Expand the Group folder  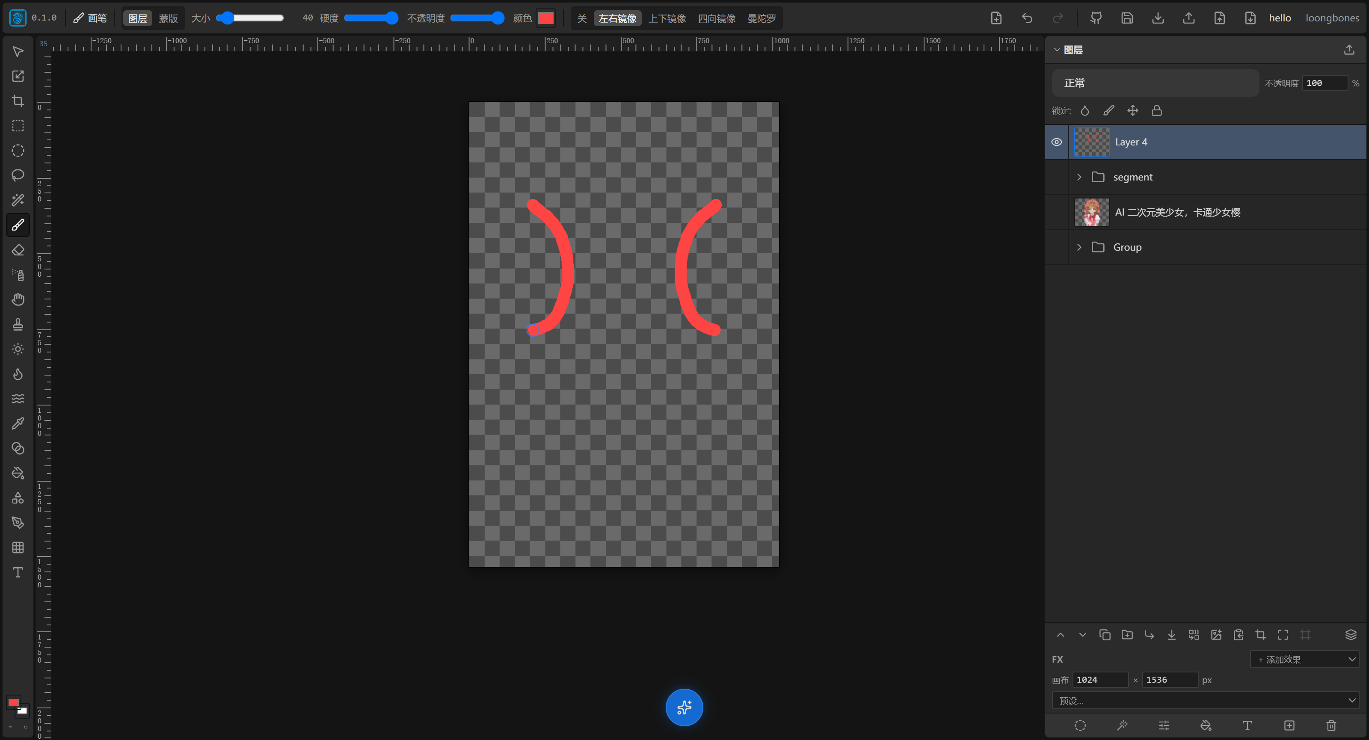point(1079,247)
